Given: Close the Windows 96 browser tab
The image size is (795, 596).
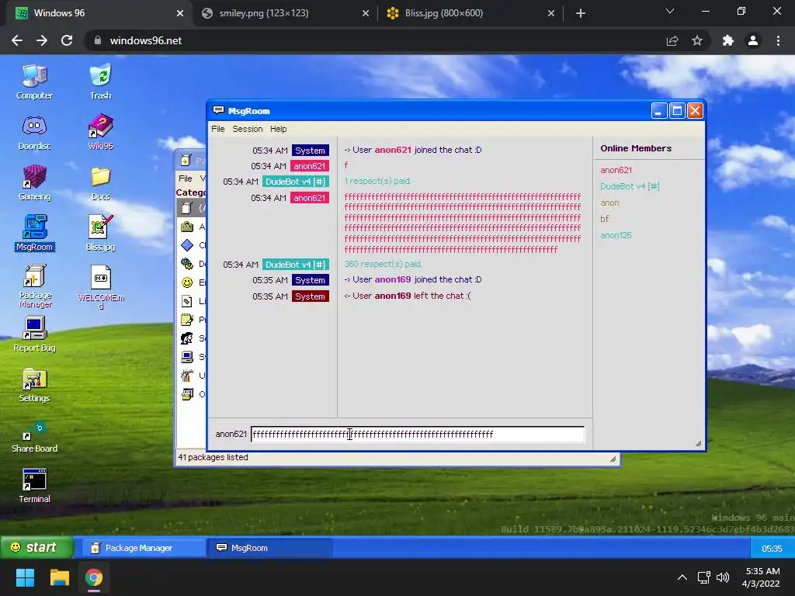Looking at the screenshot, I should (x=180, y=13).
